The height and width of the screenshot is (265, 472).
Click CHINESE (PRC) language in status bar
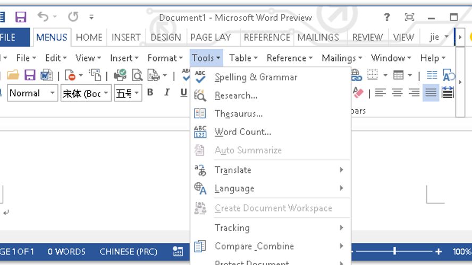[x=128, y=251]
